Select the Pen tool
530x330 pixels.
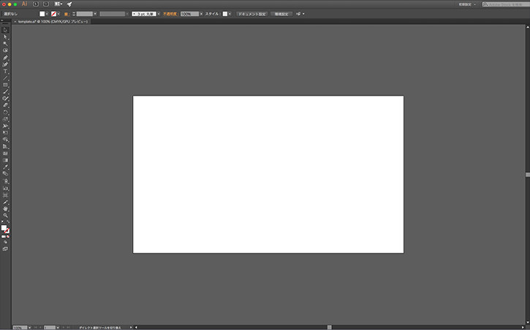pos(5,58)
